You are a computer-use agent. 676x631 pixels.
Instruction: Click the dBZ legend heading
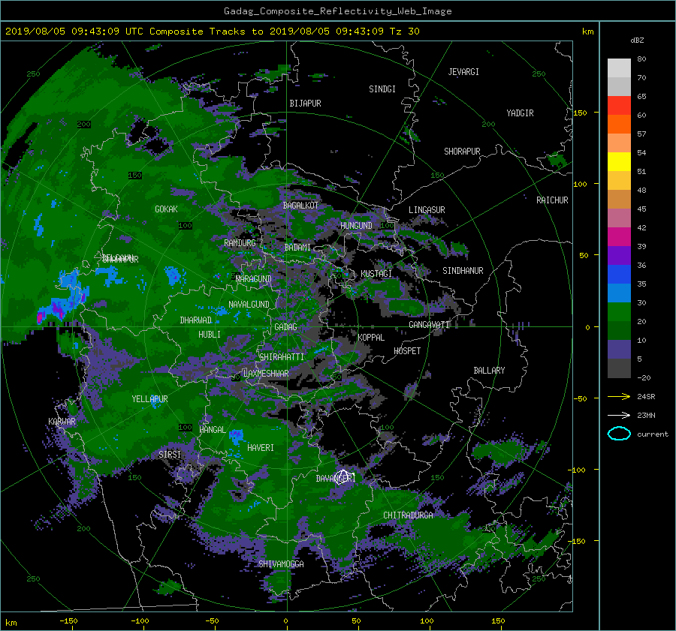637,41
